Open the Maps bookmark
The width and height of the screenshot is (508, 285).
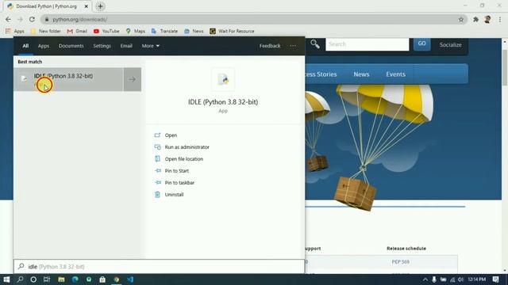click(x=136, y=31)
